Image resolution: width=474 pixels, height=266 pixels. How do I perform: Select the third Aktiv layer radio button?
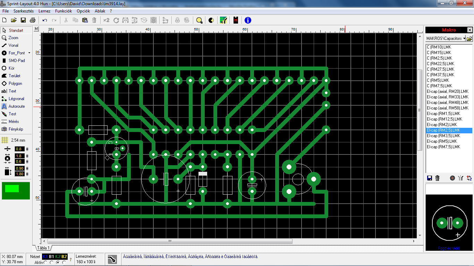58,263
